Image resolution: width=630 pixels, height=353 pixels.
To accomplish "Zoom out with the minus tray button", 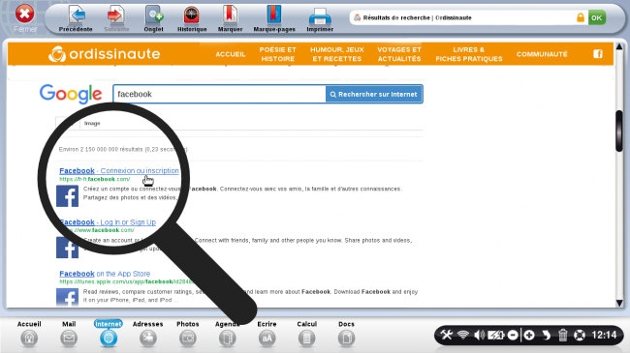I will (513, 335).
